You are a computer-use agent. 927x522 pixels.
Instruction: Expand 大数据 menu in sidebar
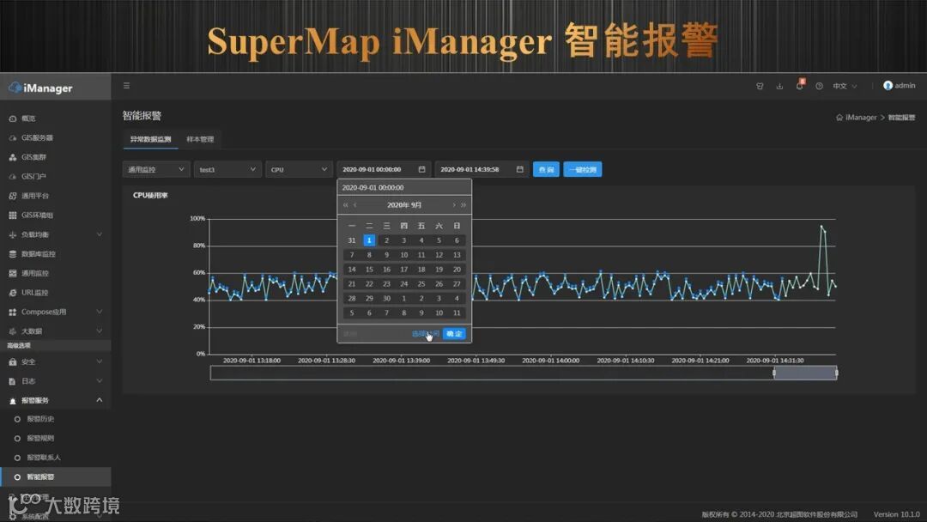pos(56,331)
